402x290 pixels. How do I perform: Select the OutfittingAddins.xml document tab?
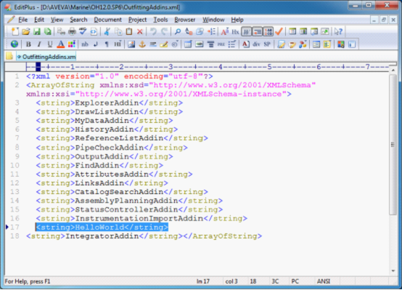point(46,57)
